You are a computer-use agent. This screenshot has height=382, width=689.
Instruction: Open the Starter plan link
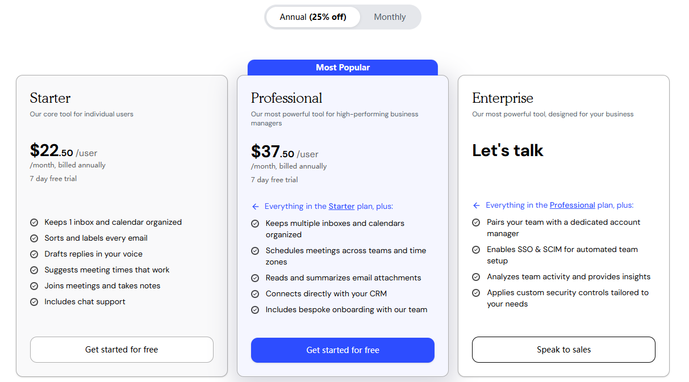pyautogui.click(x=341, y=206)
